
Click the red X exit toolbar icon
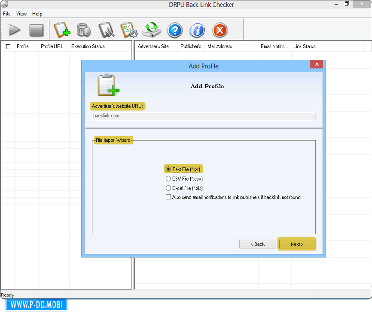pos(220,30)
